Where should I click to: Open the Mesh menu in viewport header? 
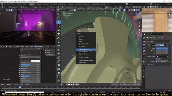tap(92, 10)
